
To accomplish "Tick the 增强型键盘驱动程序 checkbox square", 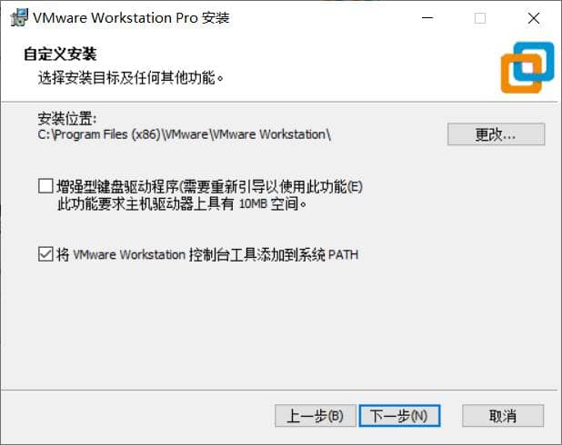I will pos(45,186).
